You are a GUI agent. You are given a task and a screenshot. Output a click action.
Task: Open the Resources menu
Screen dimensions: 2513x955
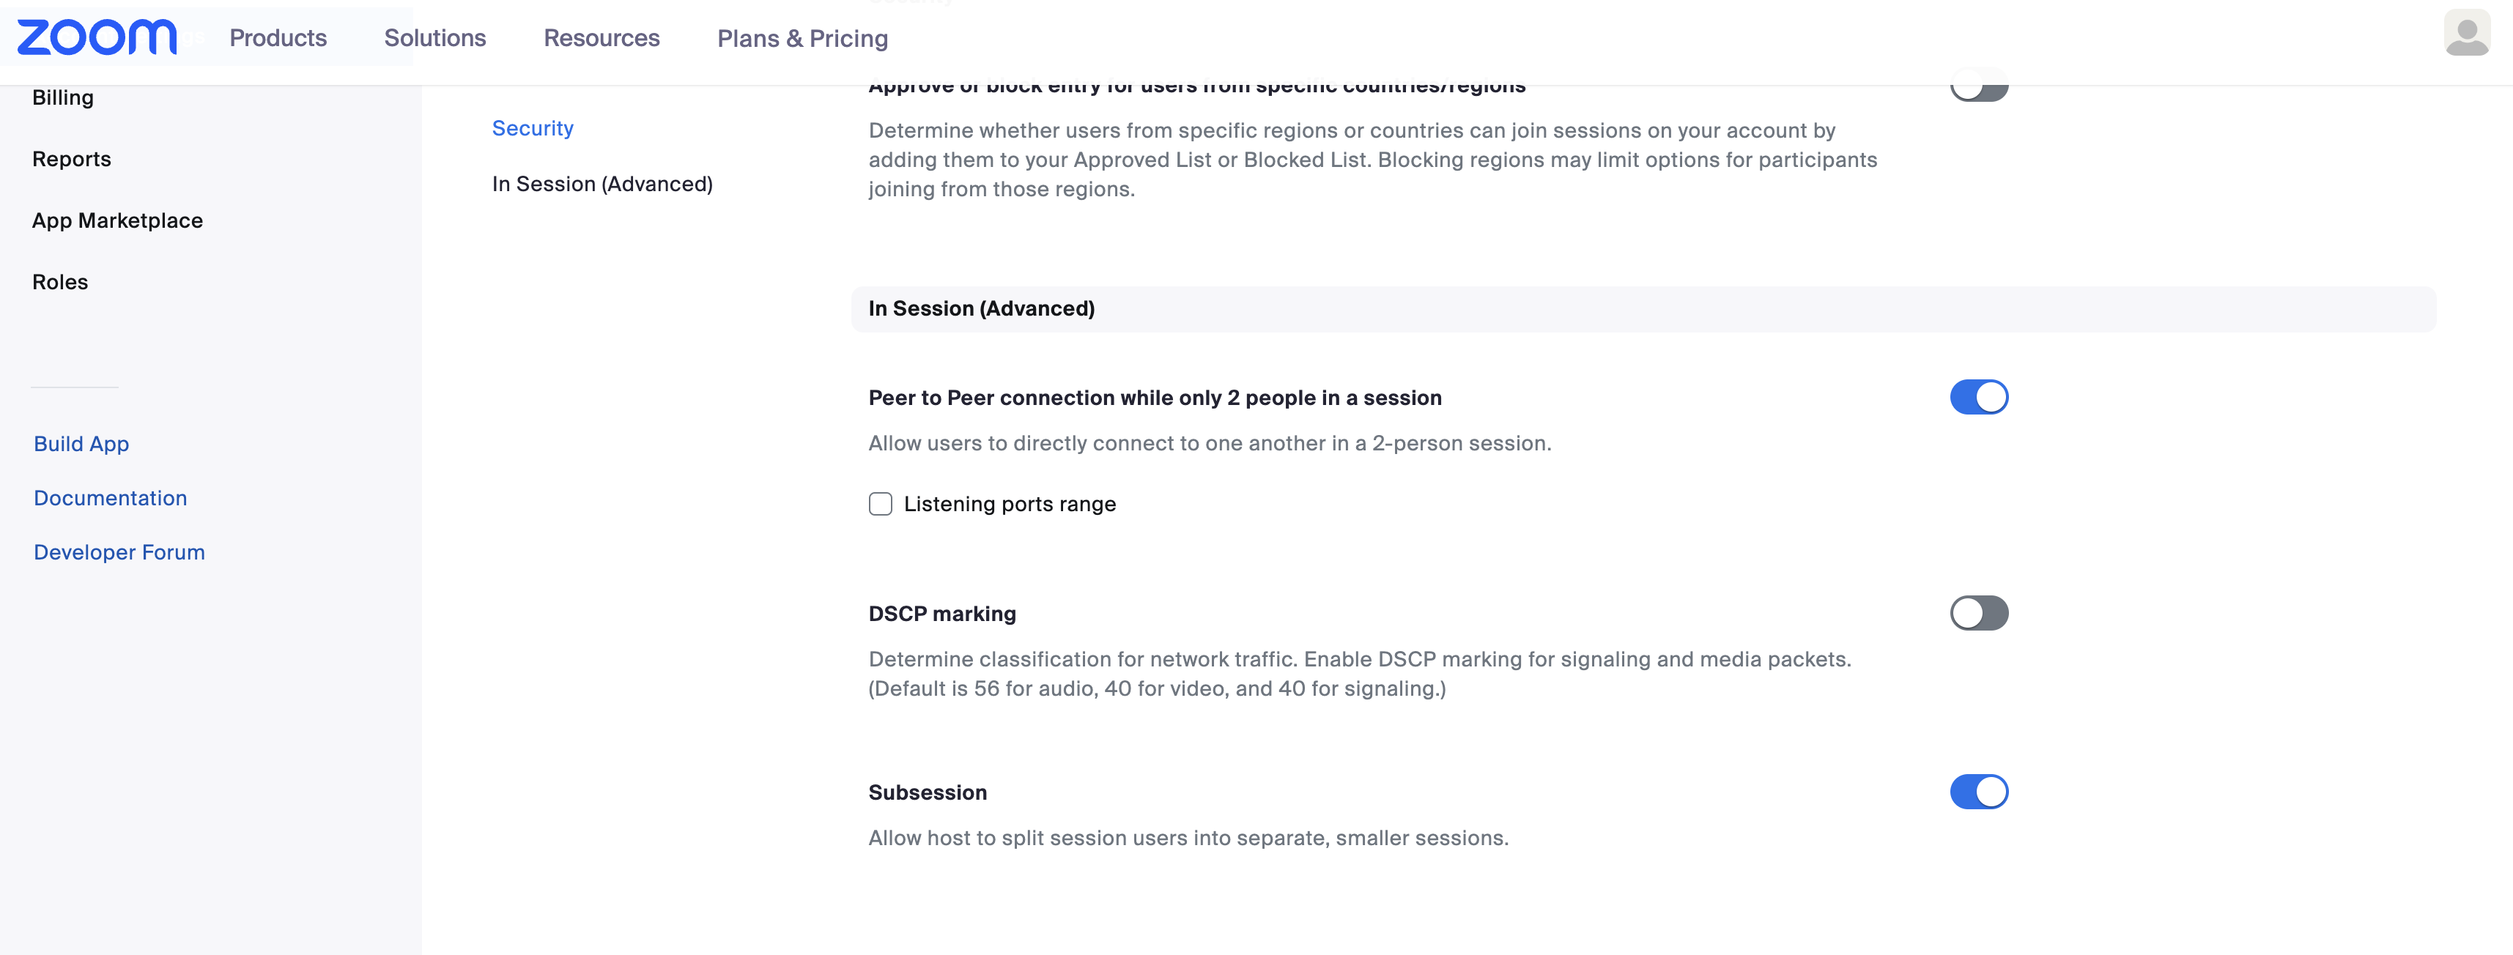(601, 38)
